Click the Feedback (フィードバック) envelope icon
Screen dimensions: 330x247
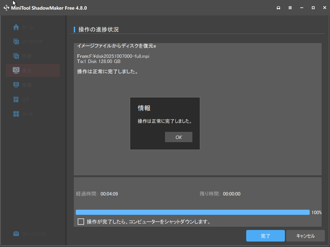16,234
